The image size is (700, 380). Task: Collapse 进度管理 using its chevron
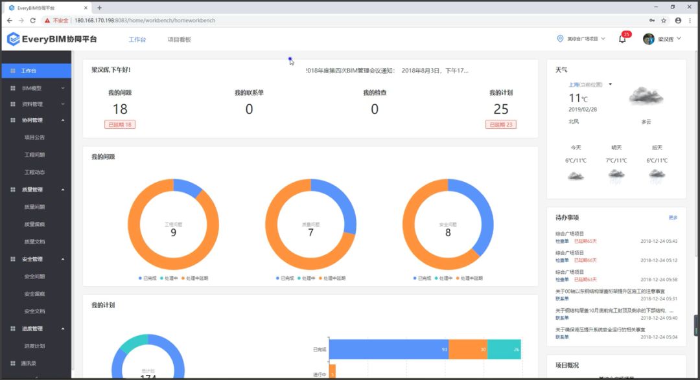point(63,329)
